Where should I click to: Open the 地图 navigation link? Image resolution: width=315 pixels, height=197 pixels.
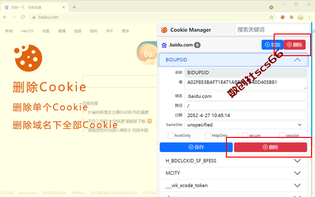46,31
